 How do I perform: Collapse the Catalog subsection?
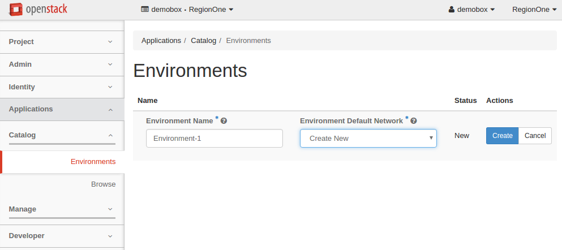pyautogui.click(x=62, y=135)
